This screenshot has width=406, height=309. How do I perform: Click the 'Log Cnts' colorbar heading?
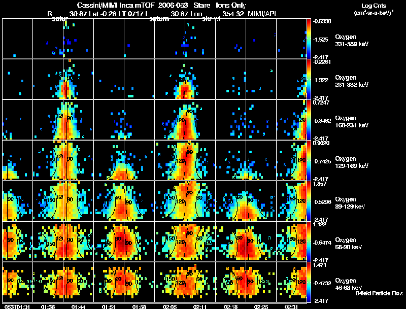[374, 6]
